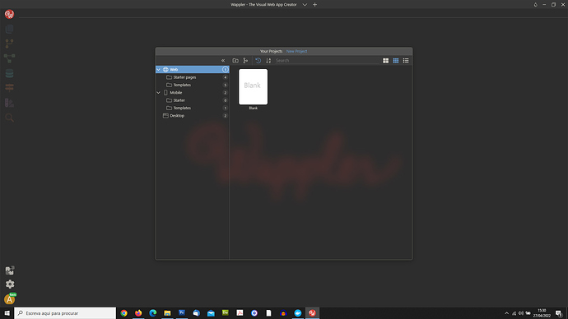Image resolution: width=568 pixels, height=319 pixels.
Task: Select Starter pages under Web
Action: coord(193,77)
